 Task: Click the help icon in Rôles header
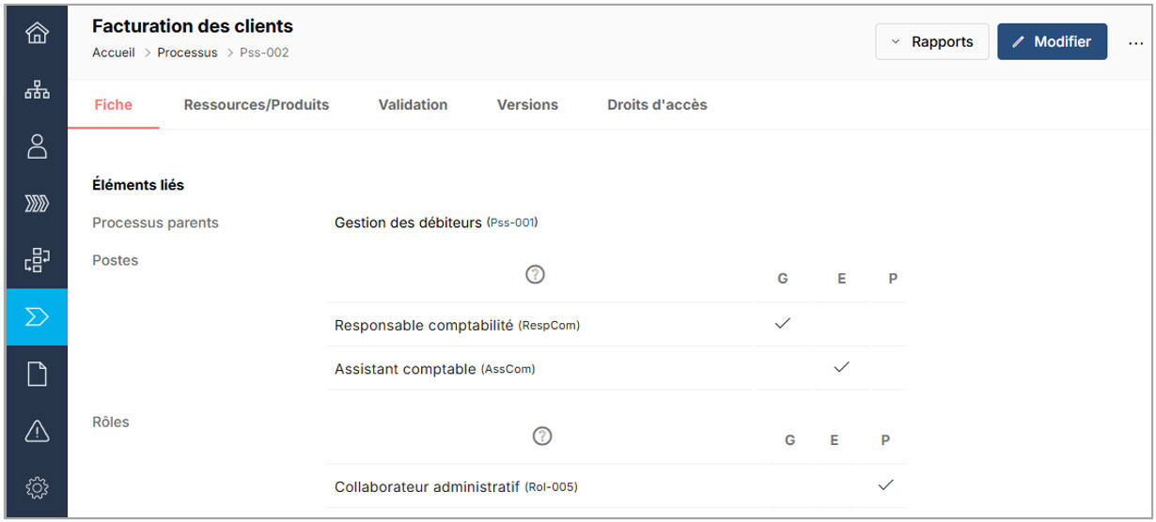(x=541, y=436)
